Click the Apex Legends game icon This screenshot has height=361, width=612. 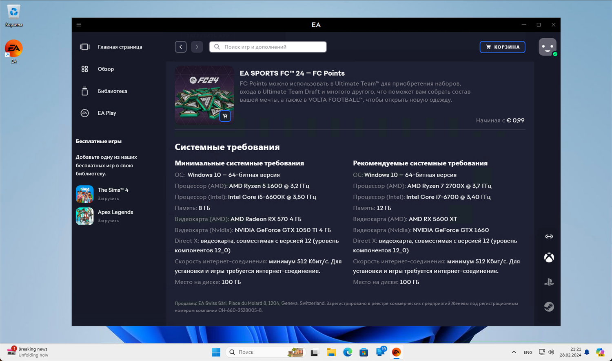tap(84, 216)
